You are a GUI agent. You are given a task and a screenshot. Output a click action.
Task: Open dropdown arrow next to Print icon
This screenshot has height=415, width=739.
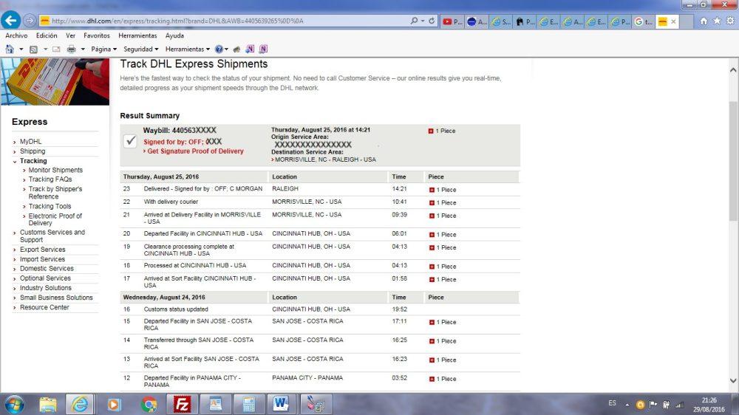(x=83, y=49)
